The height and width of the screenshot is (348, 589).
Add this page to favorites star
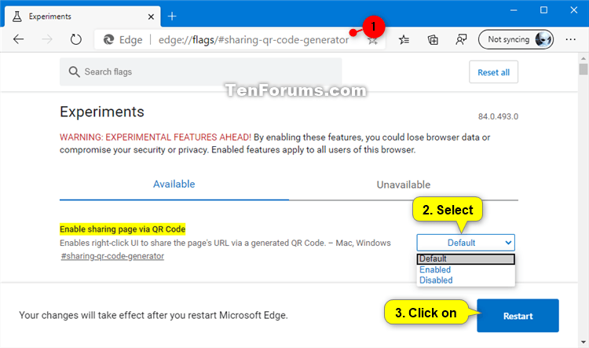coord(372,40)
